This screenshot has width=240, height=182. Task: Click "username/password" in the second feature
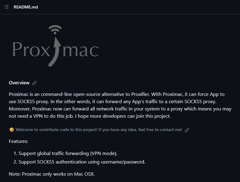[x=123, y=162]
